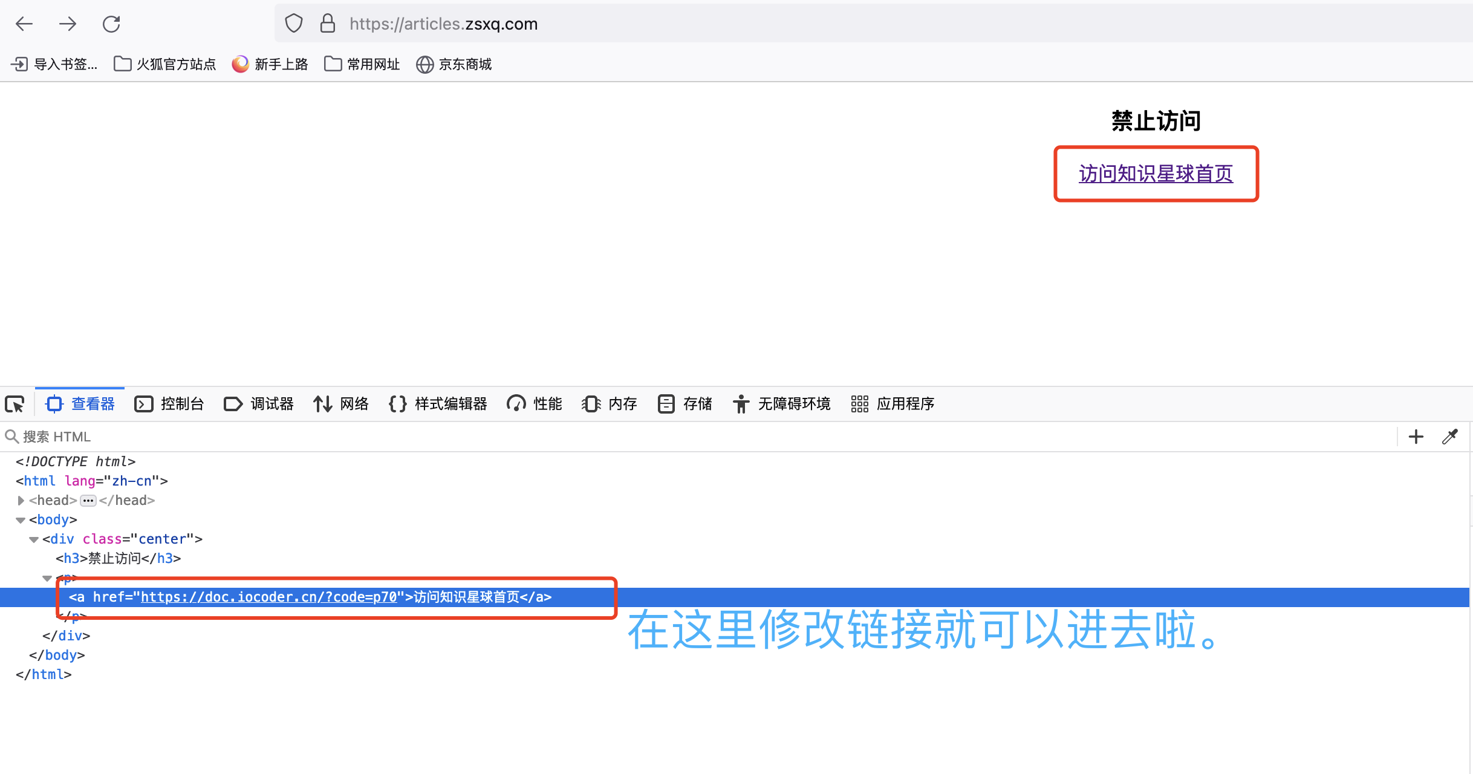Activate the element picker tool
Screen dimensions: 1473x774
15,404
